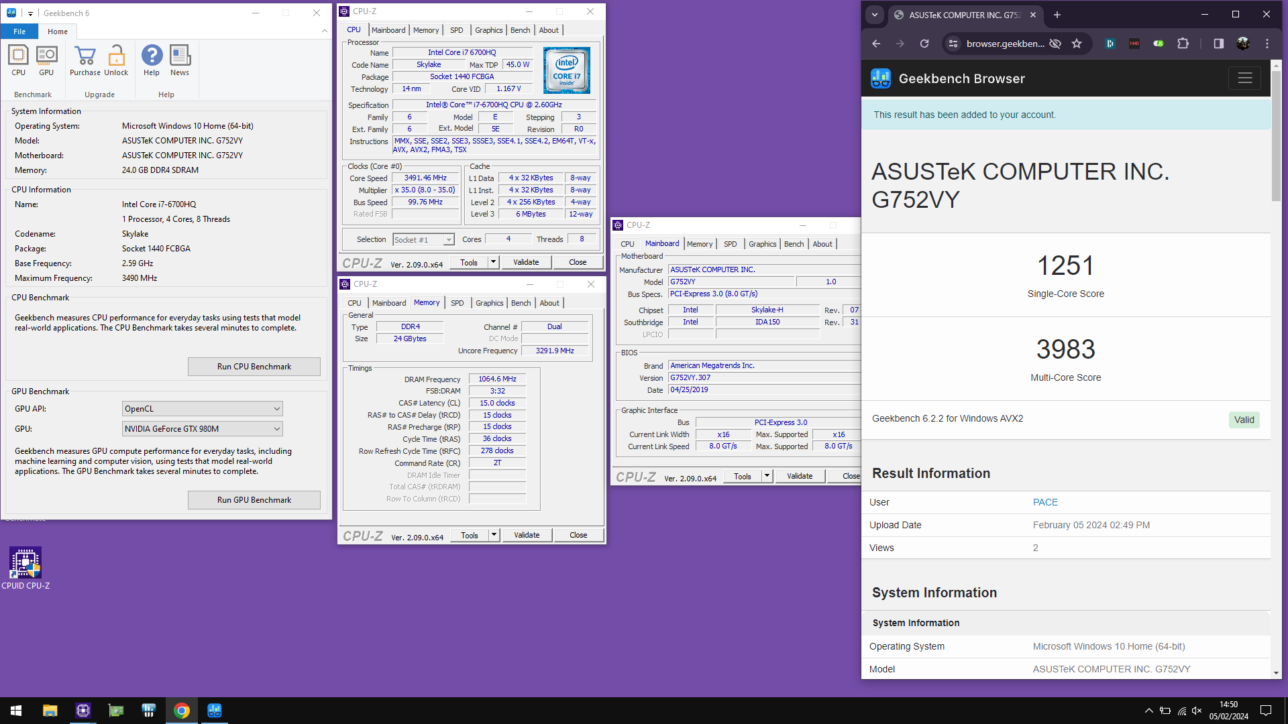The image size is (1288, 724).
Task: Click Validate in the Memory CPU-Z window
Action: [527, 535]
